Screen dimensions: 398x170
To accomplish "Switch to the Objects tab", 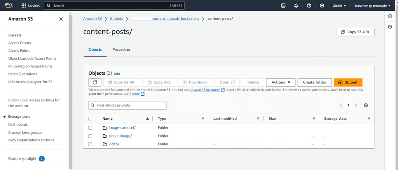I will (x=95, y=50).
